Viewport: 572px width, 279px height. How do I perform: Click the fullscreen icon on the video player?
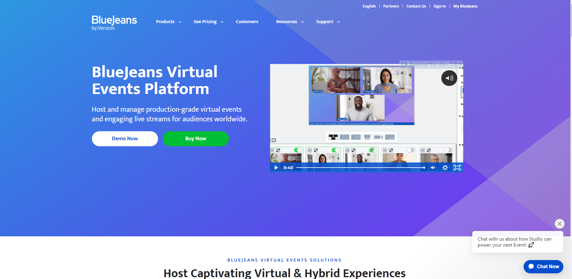(458, 168)
